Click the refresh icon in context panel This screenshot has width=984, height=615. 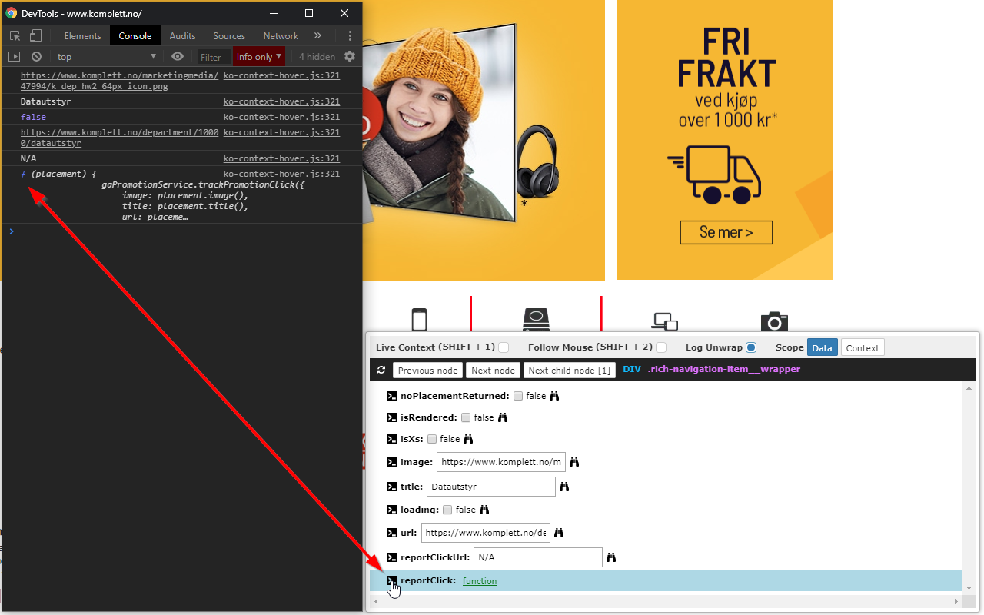[381, 371]
